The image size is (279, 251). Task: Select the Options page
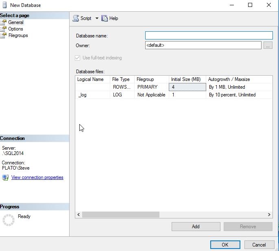[x=15, y=29]
